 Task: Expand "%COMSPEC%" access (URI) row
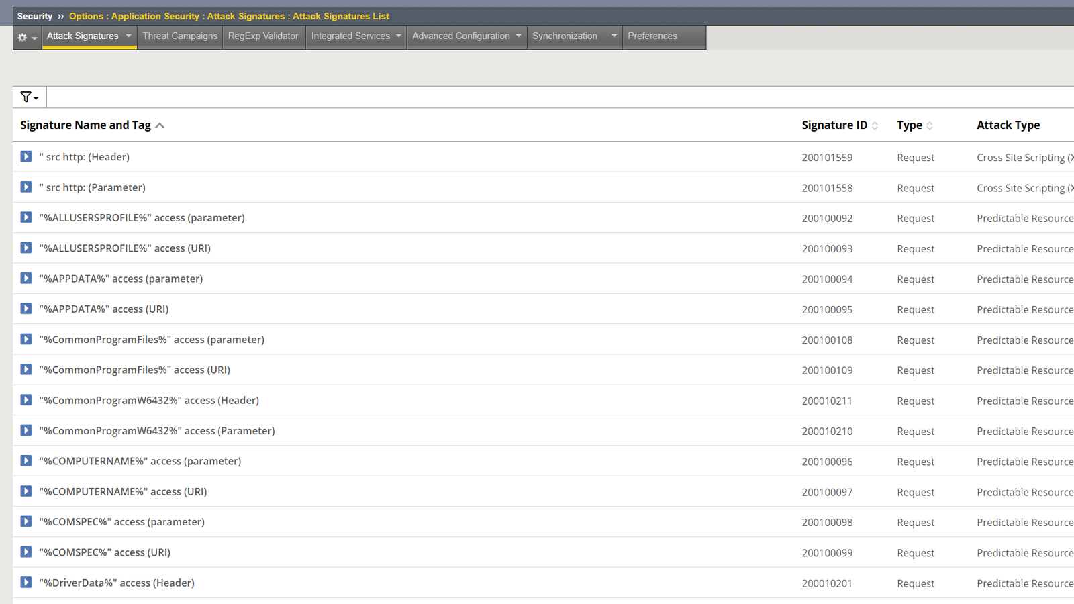(x=26, y=552)
